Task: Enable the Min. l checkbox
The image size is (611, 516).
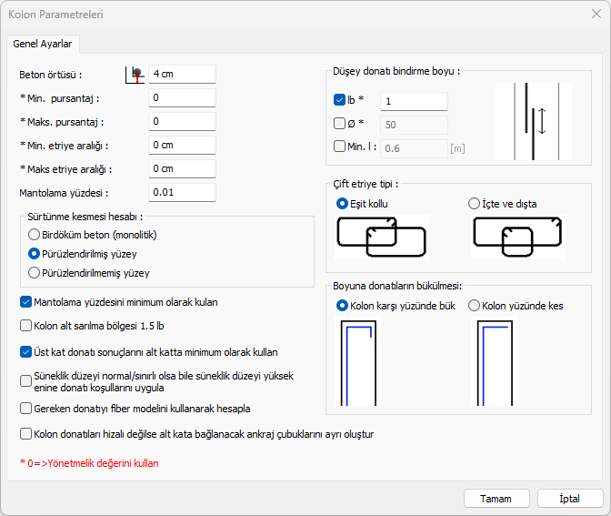Action: [340, 146]
